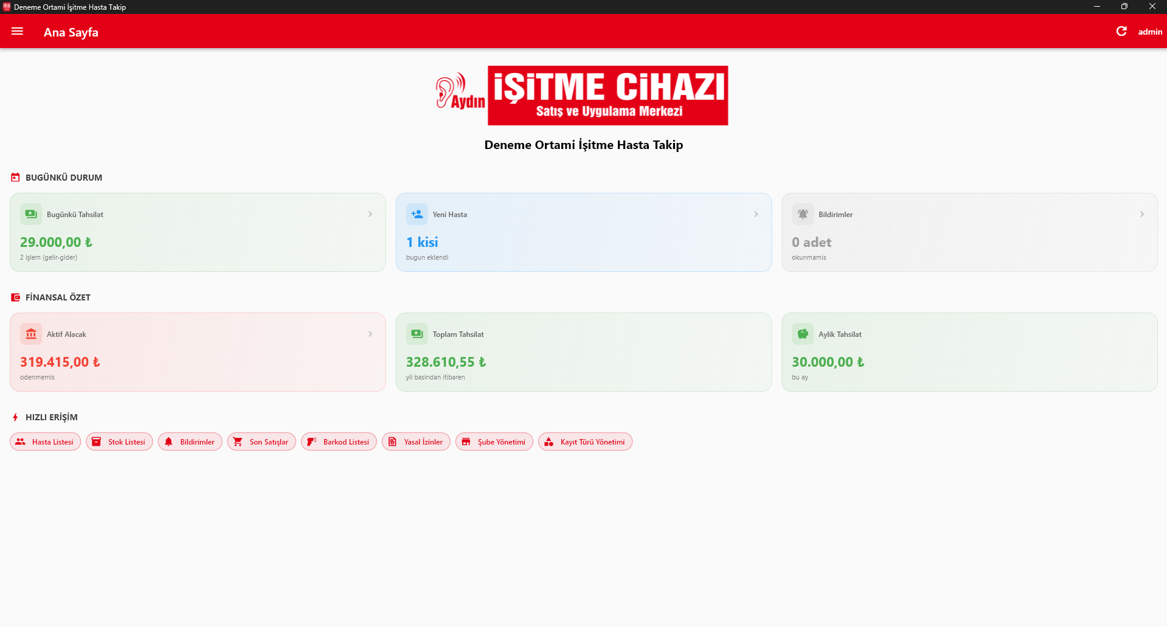1167x627 pixels.
Task: Open Hasta Listesi quick access
Action: [46, 442]
